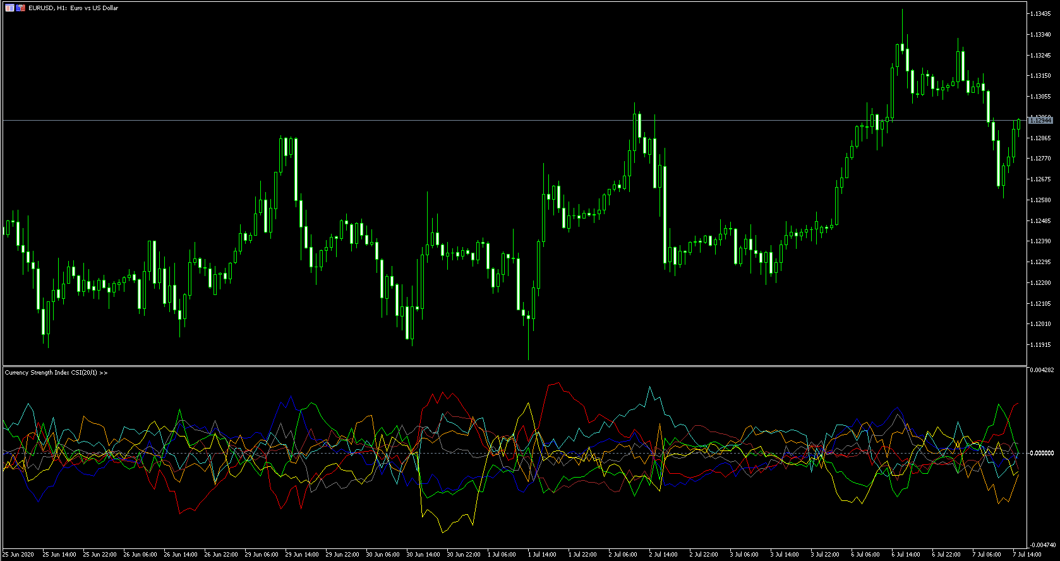Click the highlighted current price tag 1.12944
Viewport: 1060px width, 561px height.
(1040, 120)
